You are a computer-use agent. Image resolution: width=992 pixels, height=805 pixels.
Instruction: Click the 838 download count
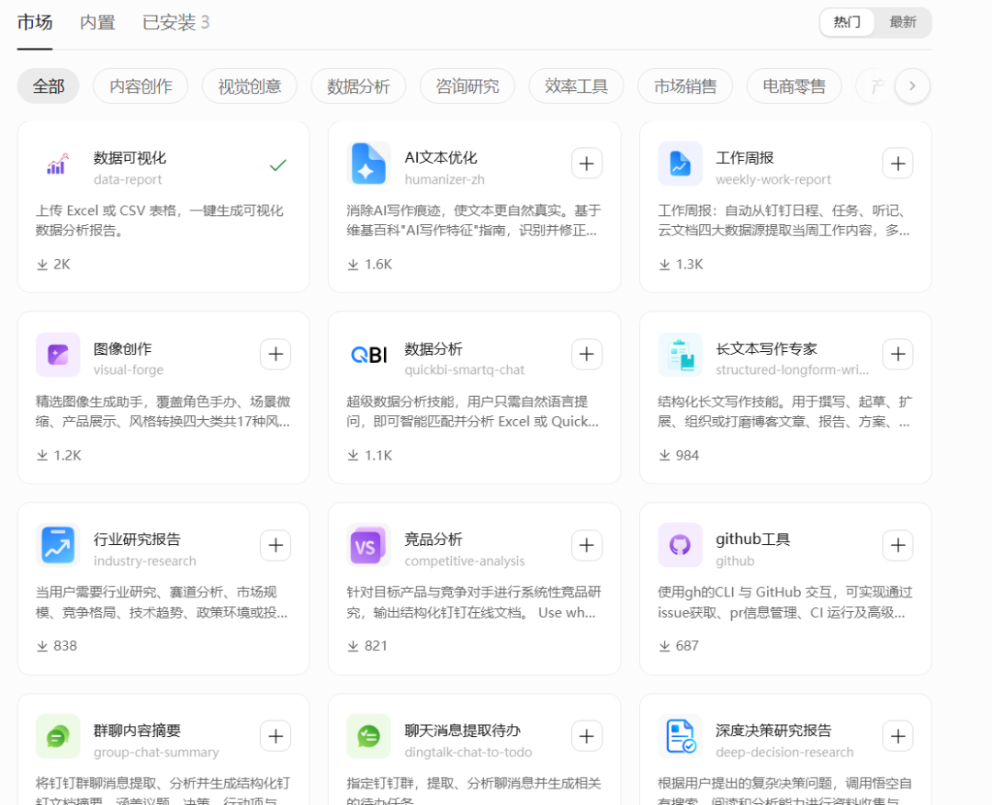56,646
